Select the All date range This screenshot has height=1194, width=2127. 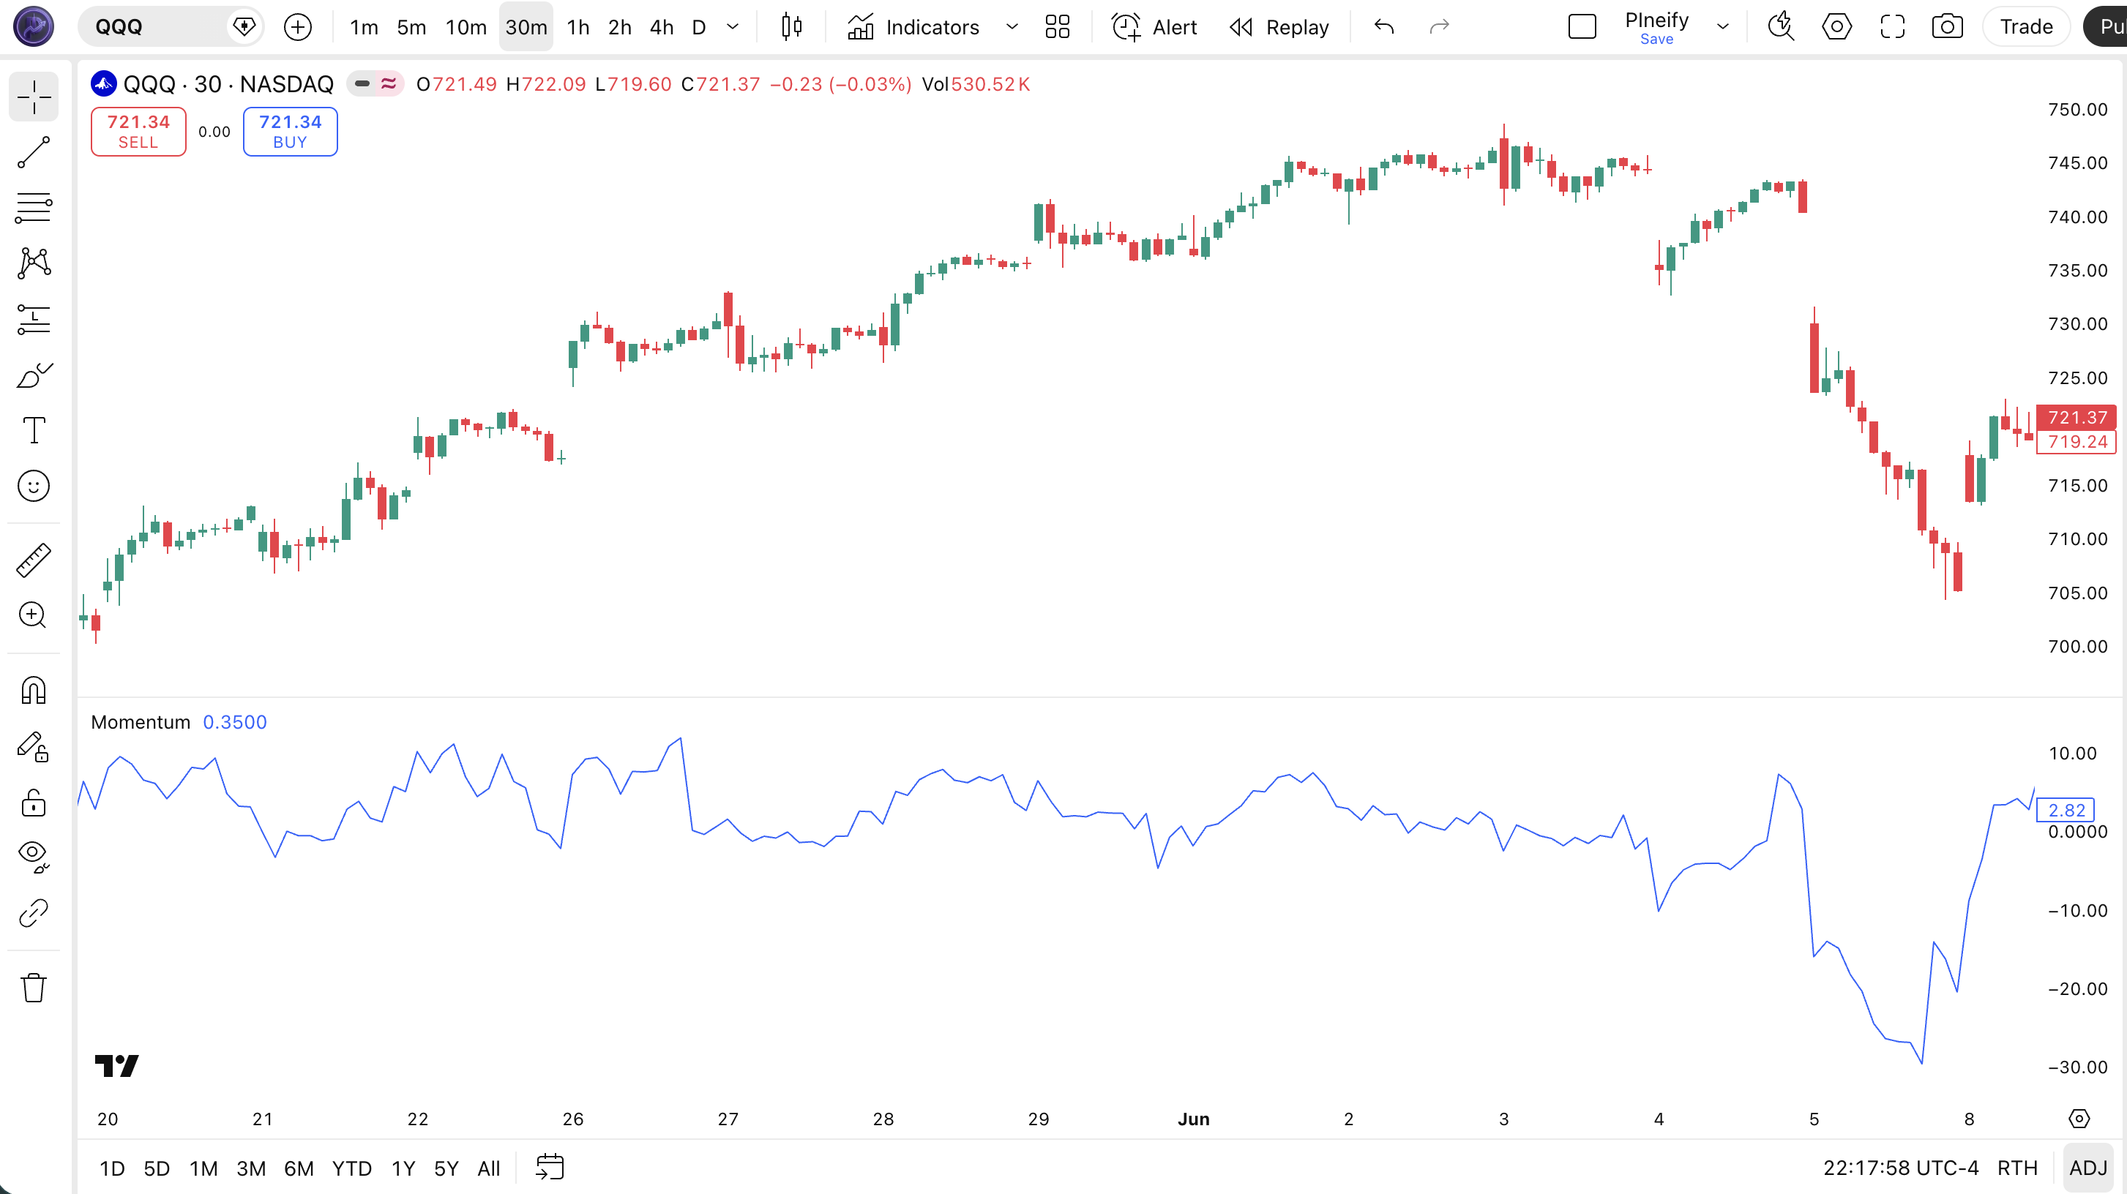click(489, 1168)
